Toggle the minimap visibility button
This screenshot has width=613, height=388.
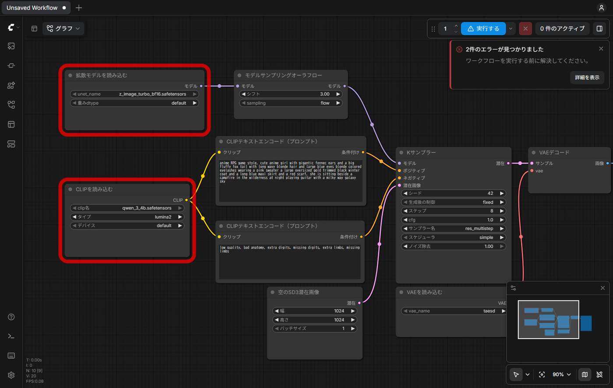pyautogui.click(x=585, y=374)
